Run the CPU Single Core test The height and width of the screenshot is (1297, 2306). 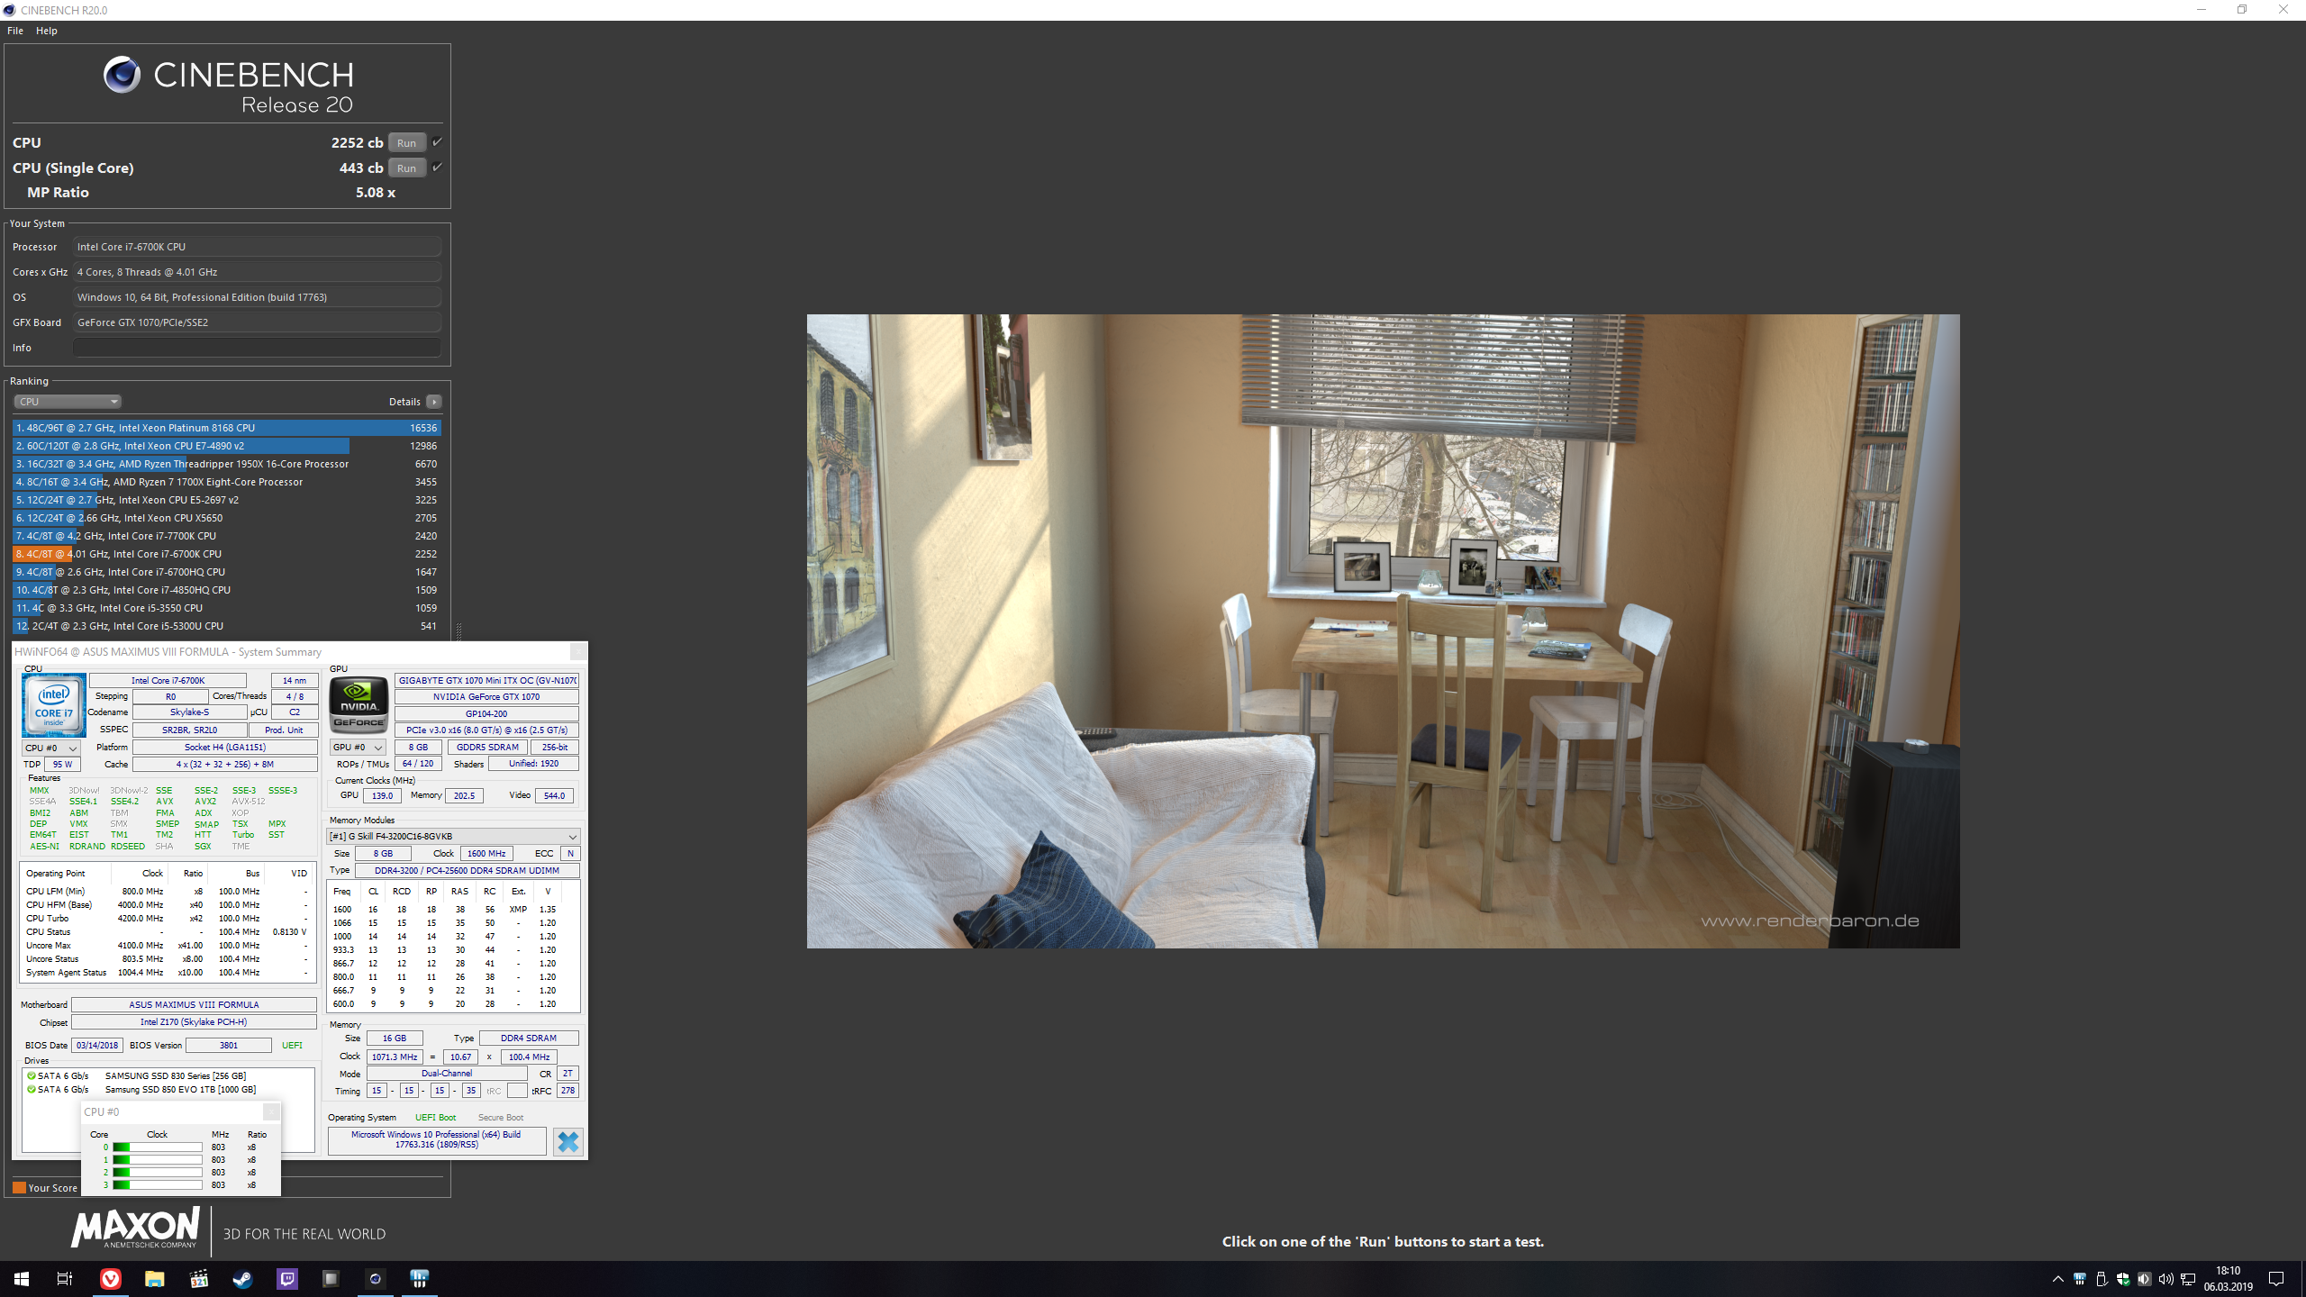[x=406, y=168]
